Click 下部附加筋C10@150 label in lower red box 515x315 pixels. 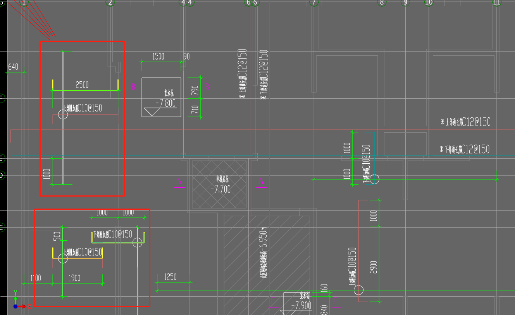[113, 234]
